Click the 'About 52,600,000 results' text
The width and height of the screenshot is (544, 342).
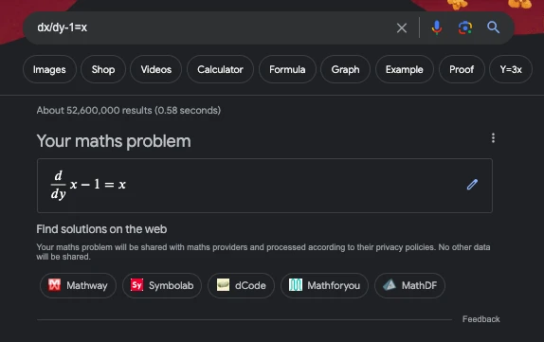pyautogui.click(x=128, y=110)
